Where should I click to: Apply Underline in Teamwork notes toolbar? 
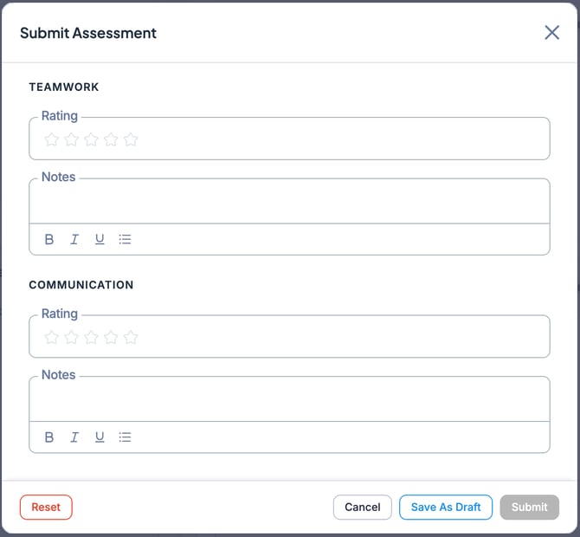pyautogui.click(x=100, y=239)
